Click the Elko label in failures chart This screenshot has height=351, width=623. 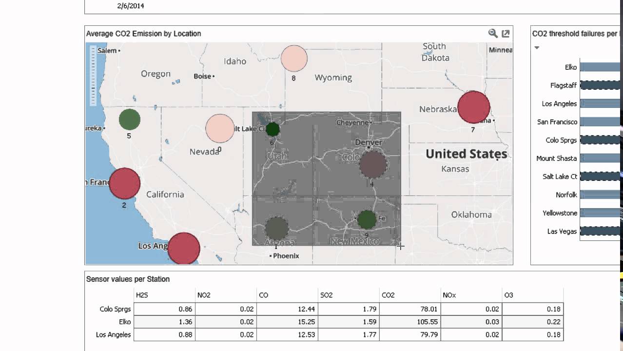pyautogui.click(x=571, y=67)
